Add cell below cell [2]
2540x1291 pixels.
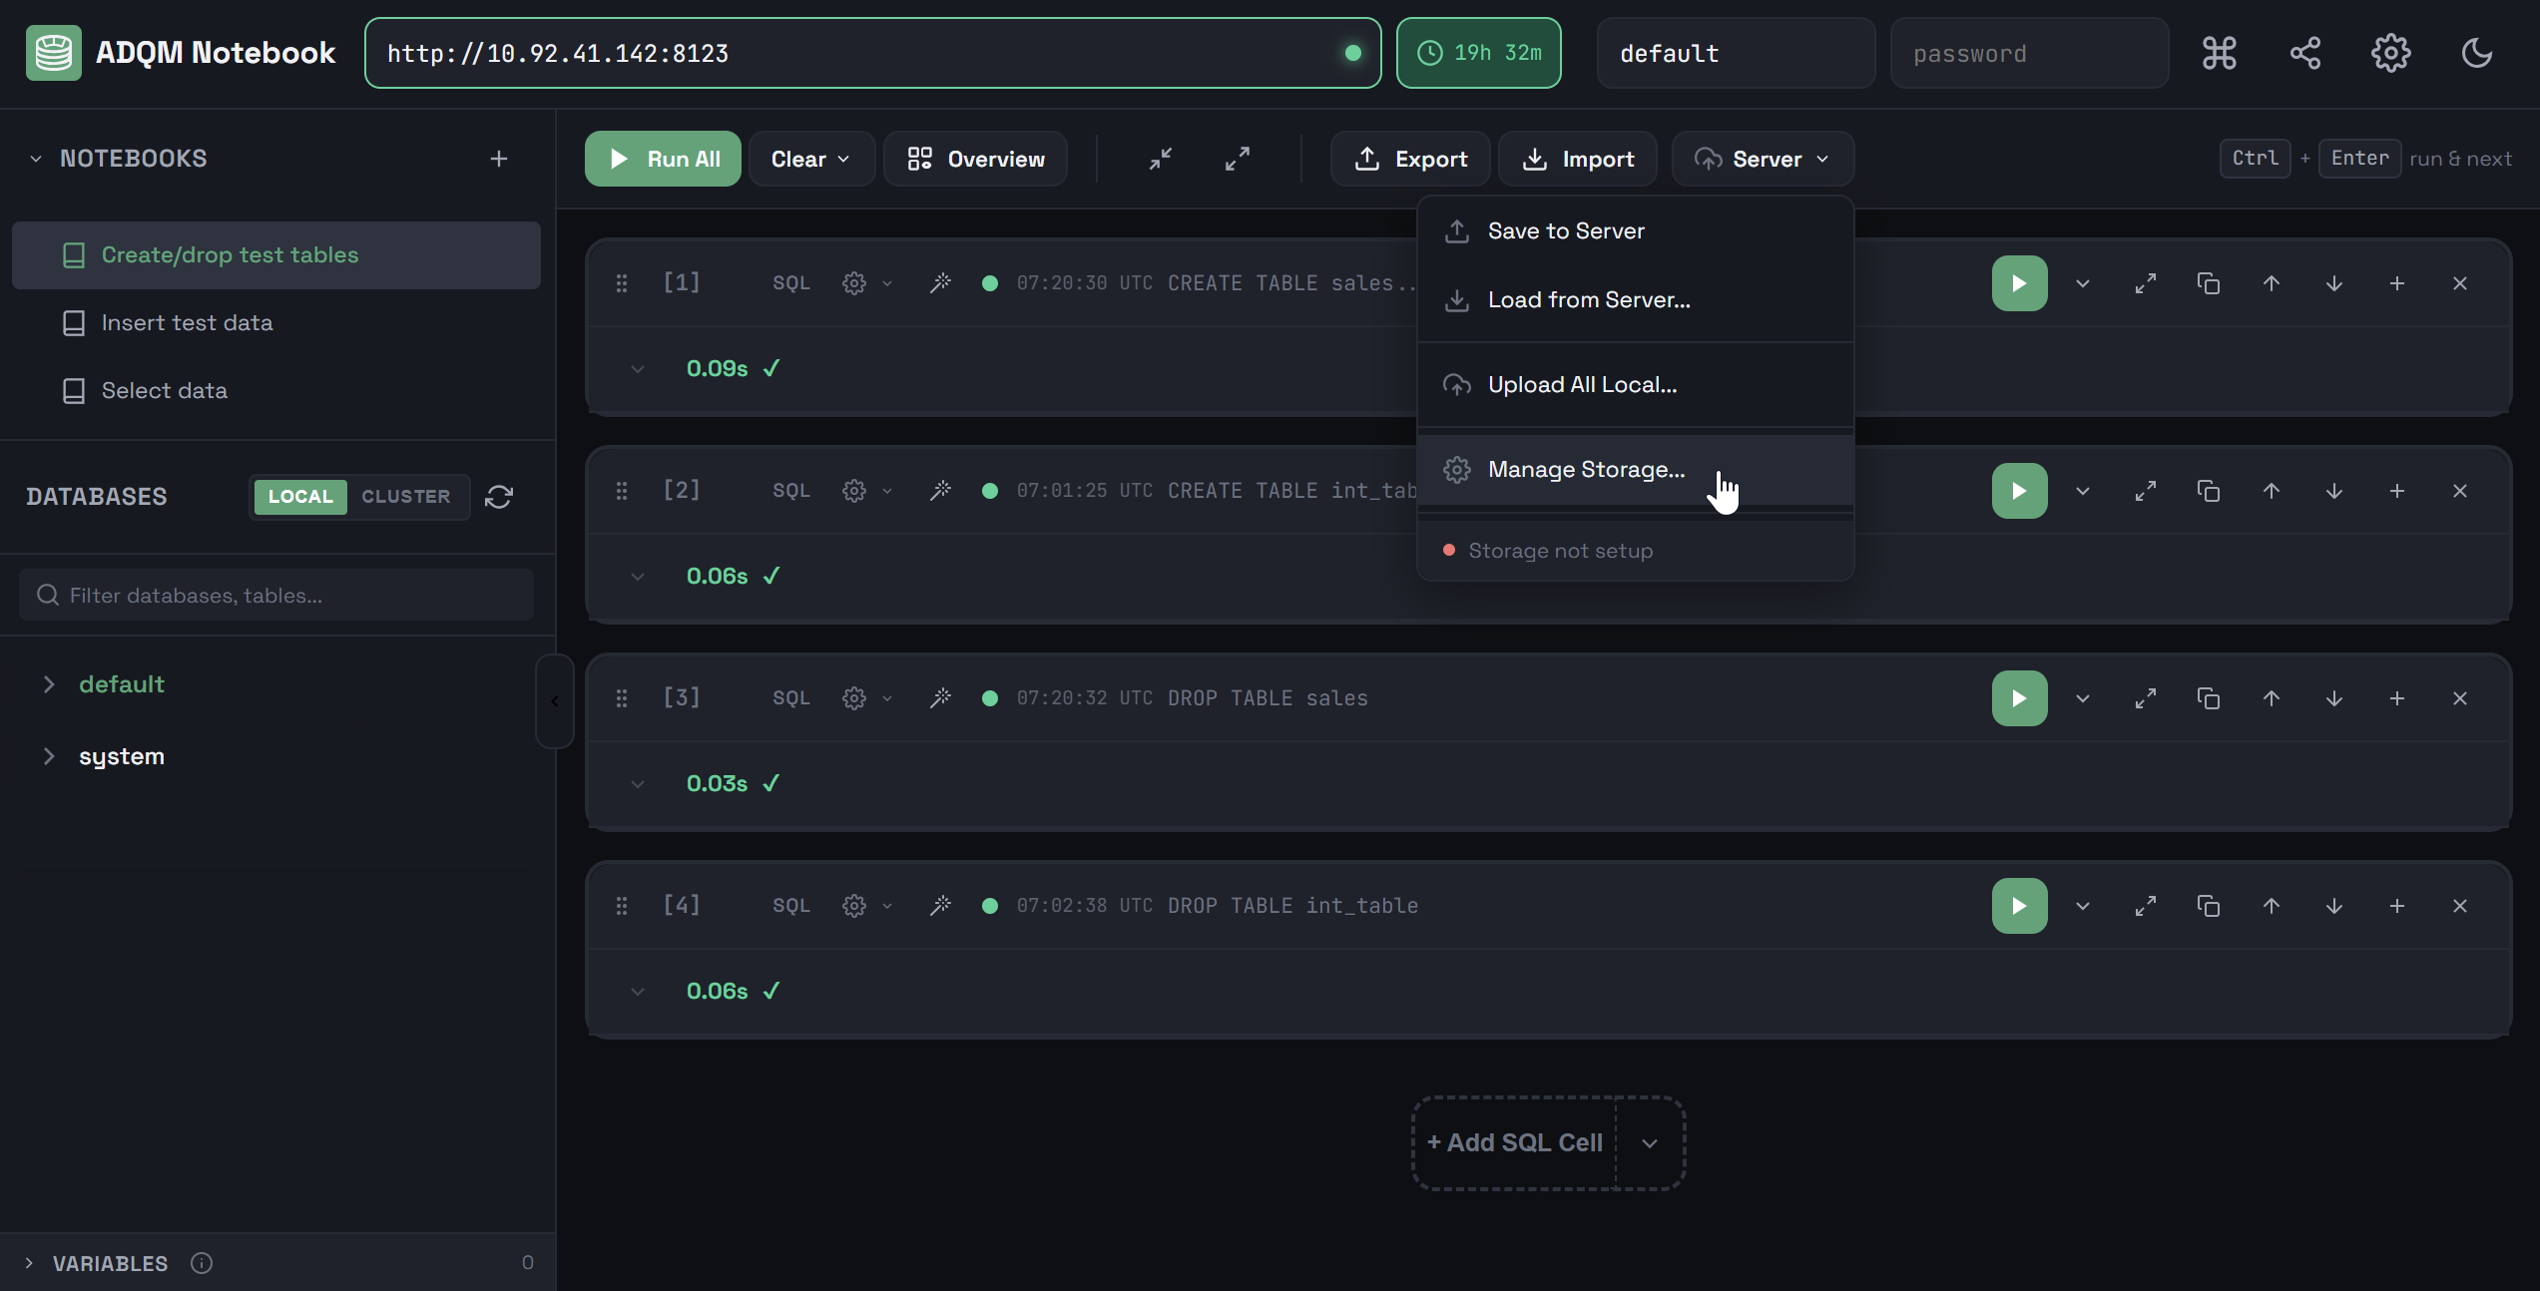tap(2397, 491)
